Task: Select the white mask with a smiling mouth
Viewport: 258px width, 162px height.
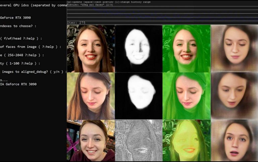Action: click(138, 48)
